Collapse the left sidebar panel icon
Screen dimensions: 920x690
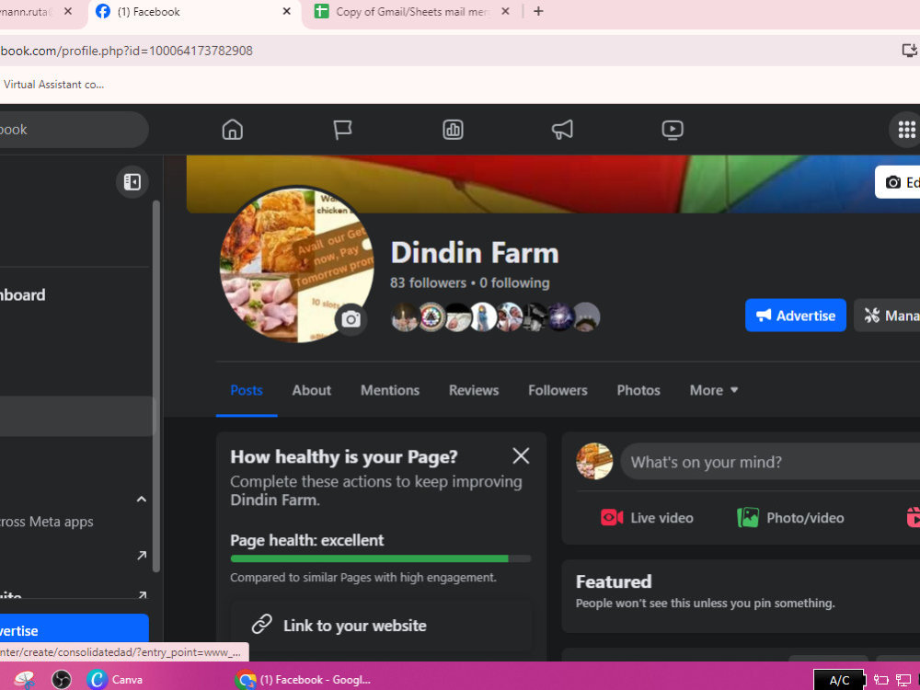pos(132,182)
